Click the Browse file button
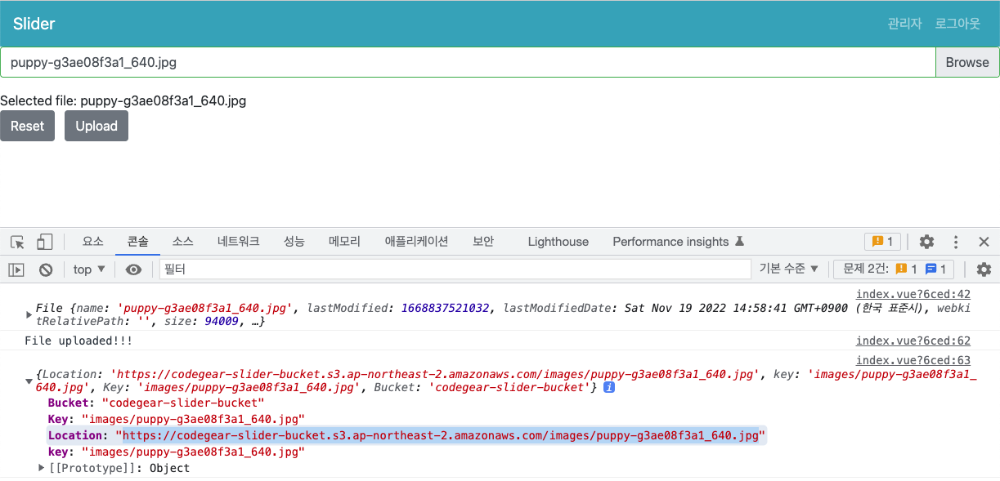This screenshot has width=1000, height=481. click(x=967, y=62)
